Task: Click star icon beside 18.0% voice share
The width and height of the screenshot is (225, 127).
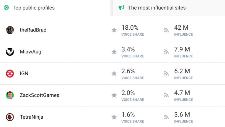Action: 114,30
